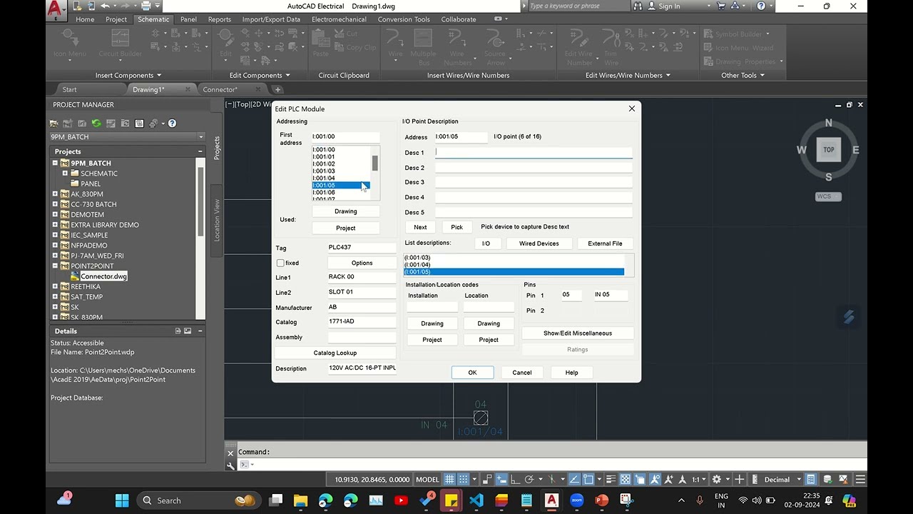Open new drawing tab plus button
This screenshot has height=514, width=913.
(277, 90)
